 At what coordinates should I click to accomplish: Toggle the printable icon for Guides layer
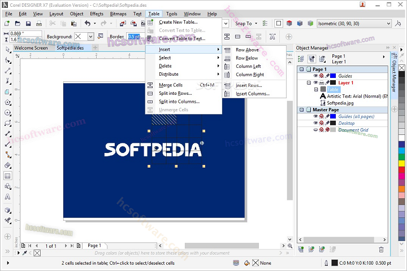(322, 76)
